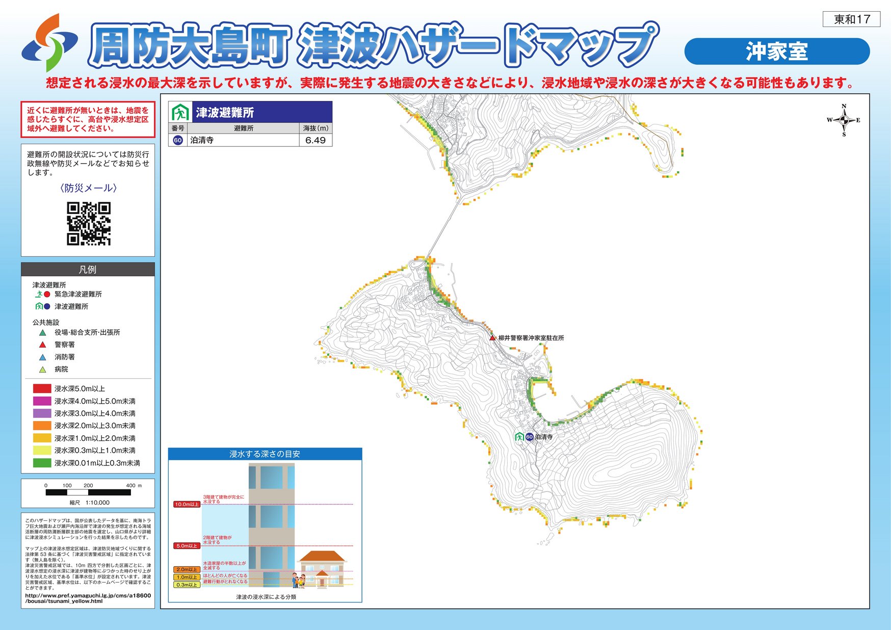Click the orange swatch 2.0m以上3.0m未満
Image resolution: width=891 pixels, height=630 pixels.
[x=42, y=426]
